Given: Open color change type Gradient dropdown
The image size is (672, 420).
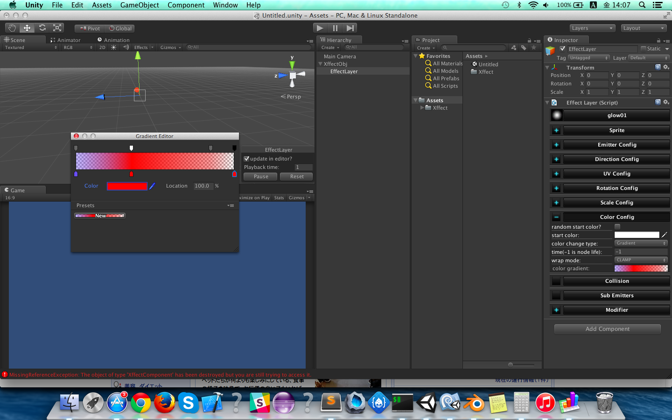Looking at the screenshot, I should (641, 243).
